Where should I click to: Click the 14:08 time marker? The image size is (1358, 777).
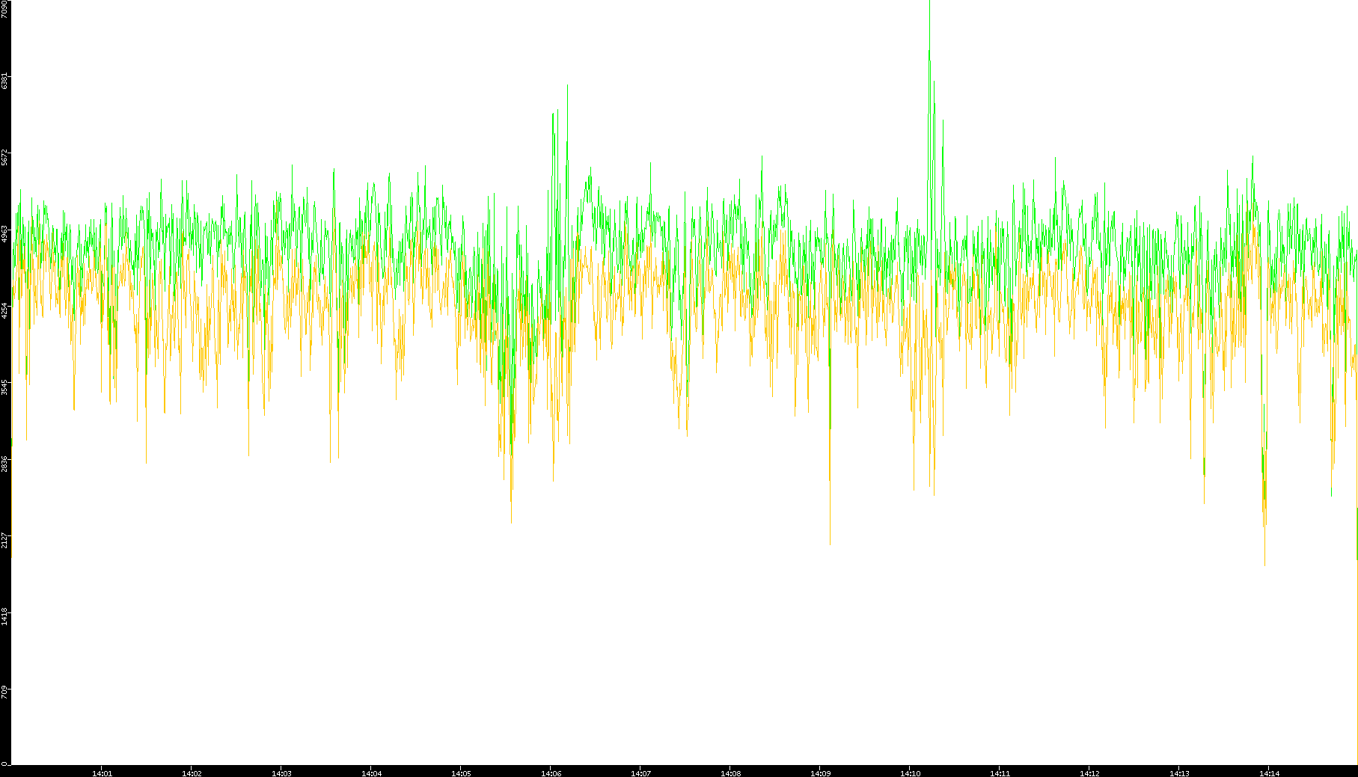coord(730,773)
